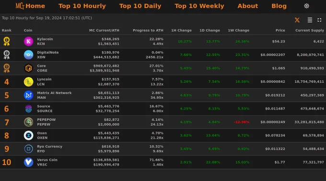The height and width of the screenshot is (181, 326).
Task: Open the Top 10 Daily page
Action: (140, 6)
